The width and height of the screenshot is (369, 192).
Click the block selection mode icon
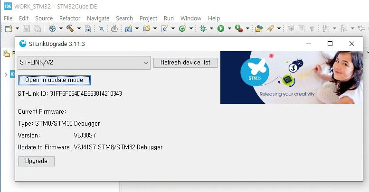(301, 28)
